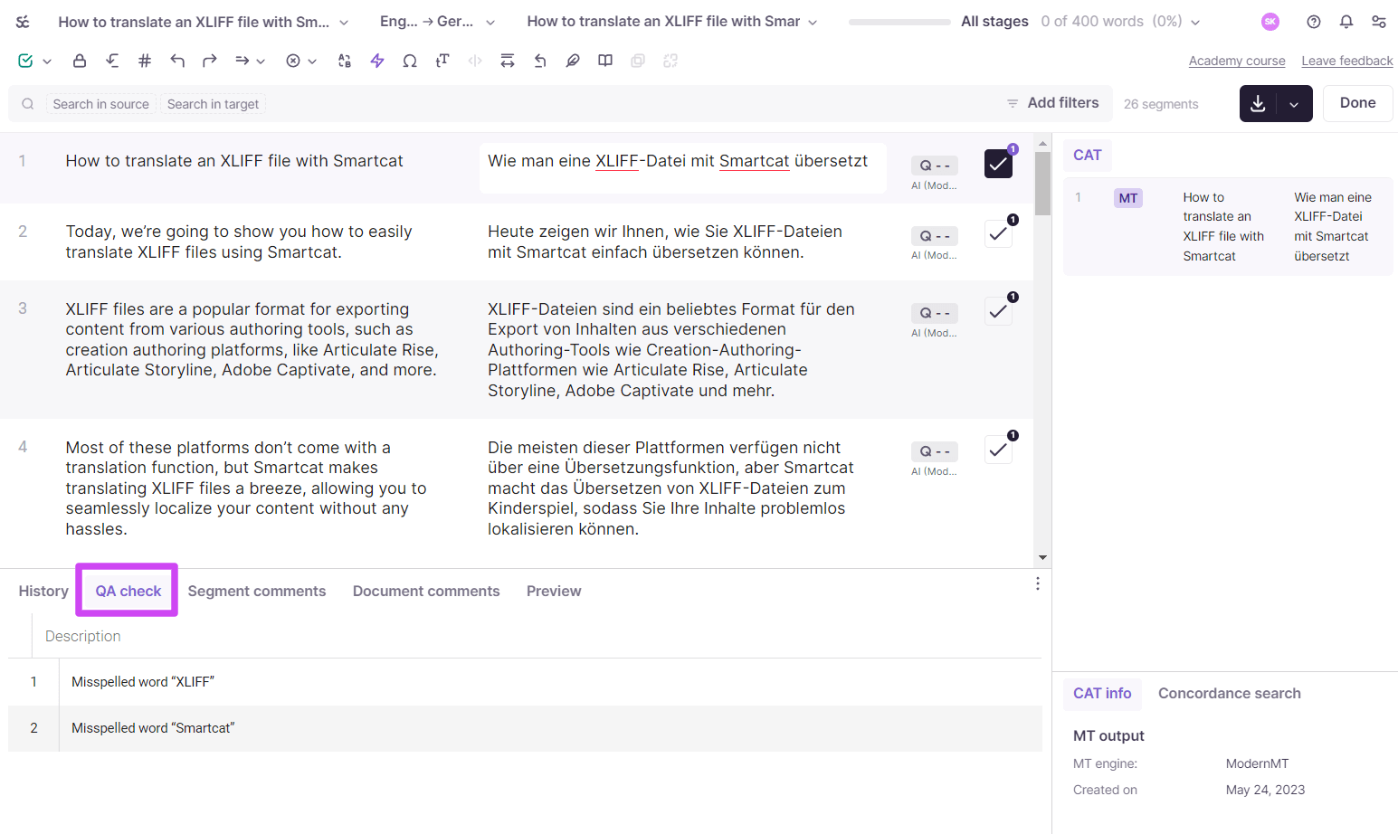Click the Search in source field
The height and width of the screenshot is (834, 1398).
(100, 104)
